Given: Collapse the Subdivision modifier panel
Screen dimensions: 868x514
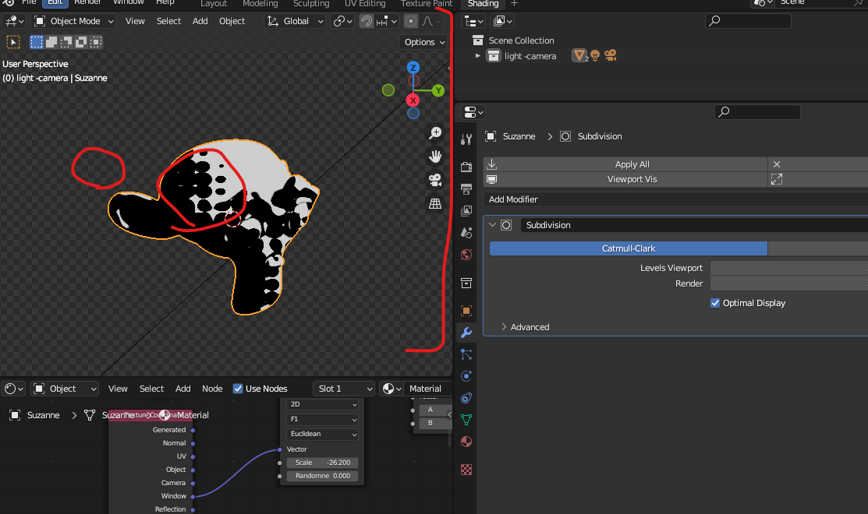Looking at the screenshot, I should (x=492, y=225).
